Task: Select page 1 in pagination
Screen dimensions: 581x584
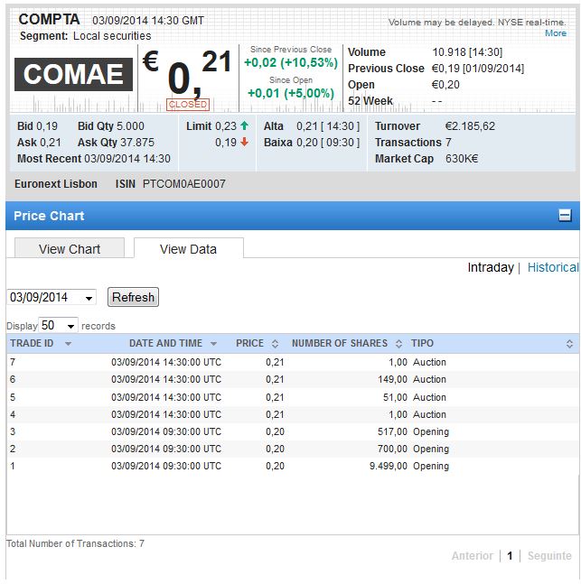Action: point(510,556)
